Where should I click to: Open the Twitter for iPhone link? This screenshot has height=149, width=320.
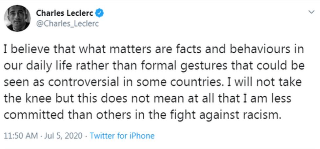click(x=122, y=136)
